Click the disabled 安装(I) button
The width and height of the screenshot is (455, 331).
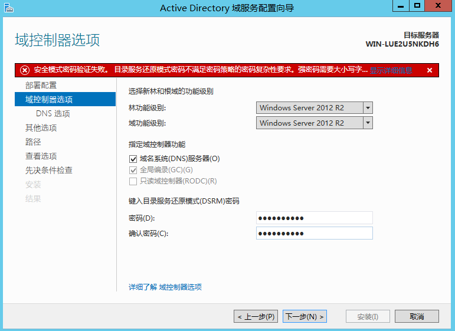(368, 316)
